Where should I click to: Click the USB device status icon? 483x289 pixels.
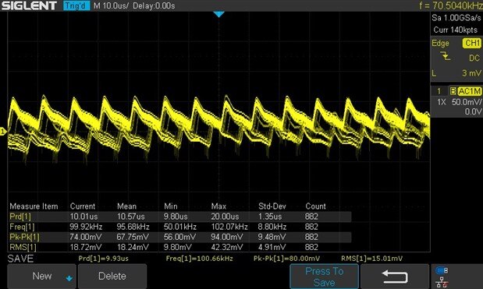tap(442, 270)
